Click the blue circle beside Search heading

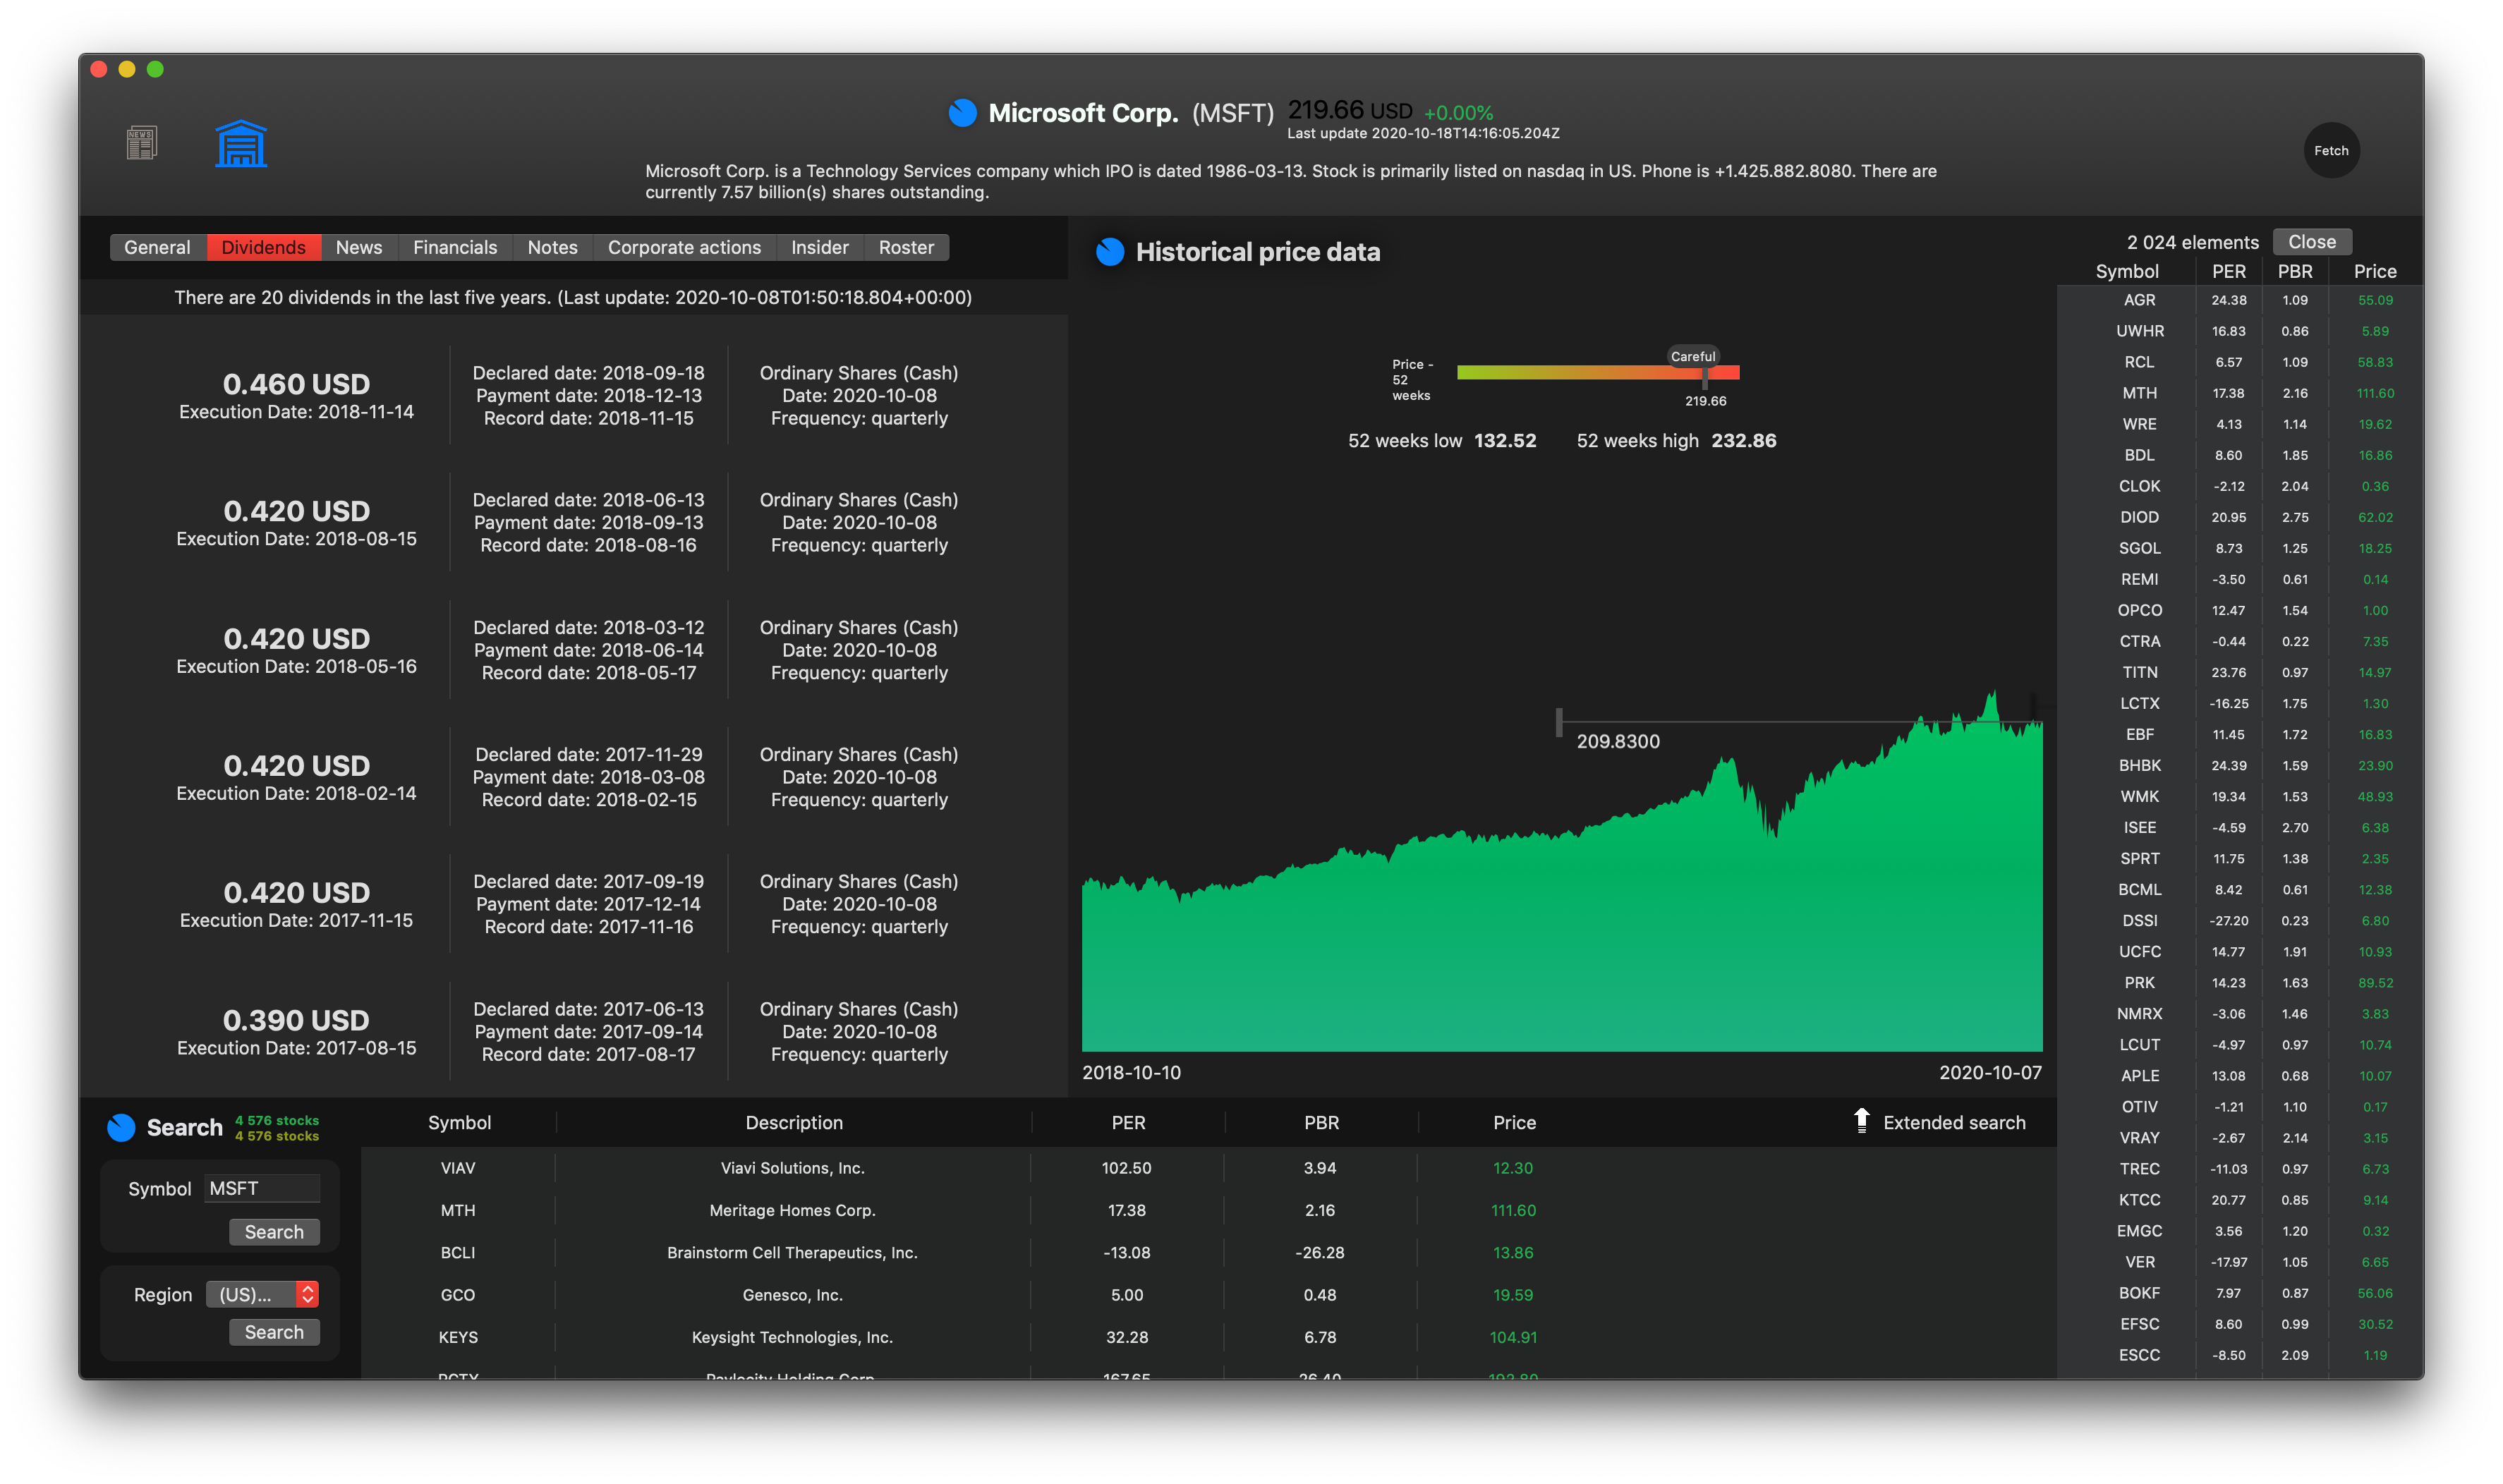(x=121, y=1128)
